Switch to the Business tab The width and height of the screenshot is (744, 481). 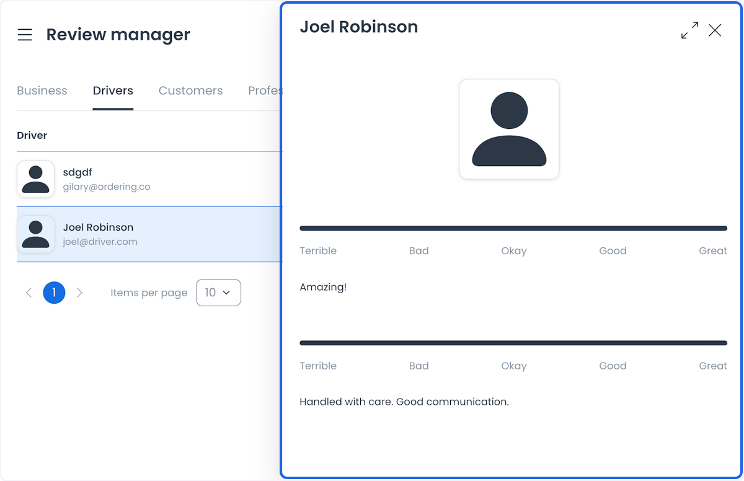pos(42,90)
